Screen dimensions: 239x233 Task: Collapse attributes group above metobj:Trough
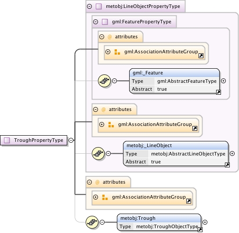[x=89, y=182]
